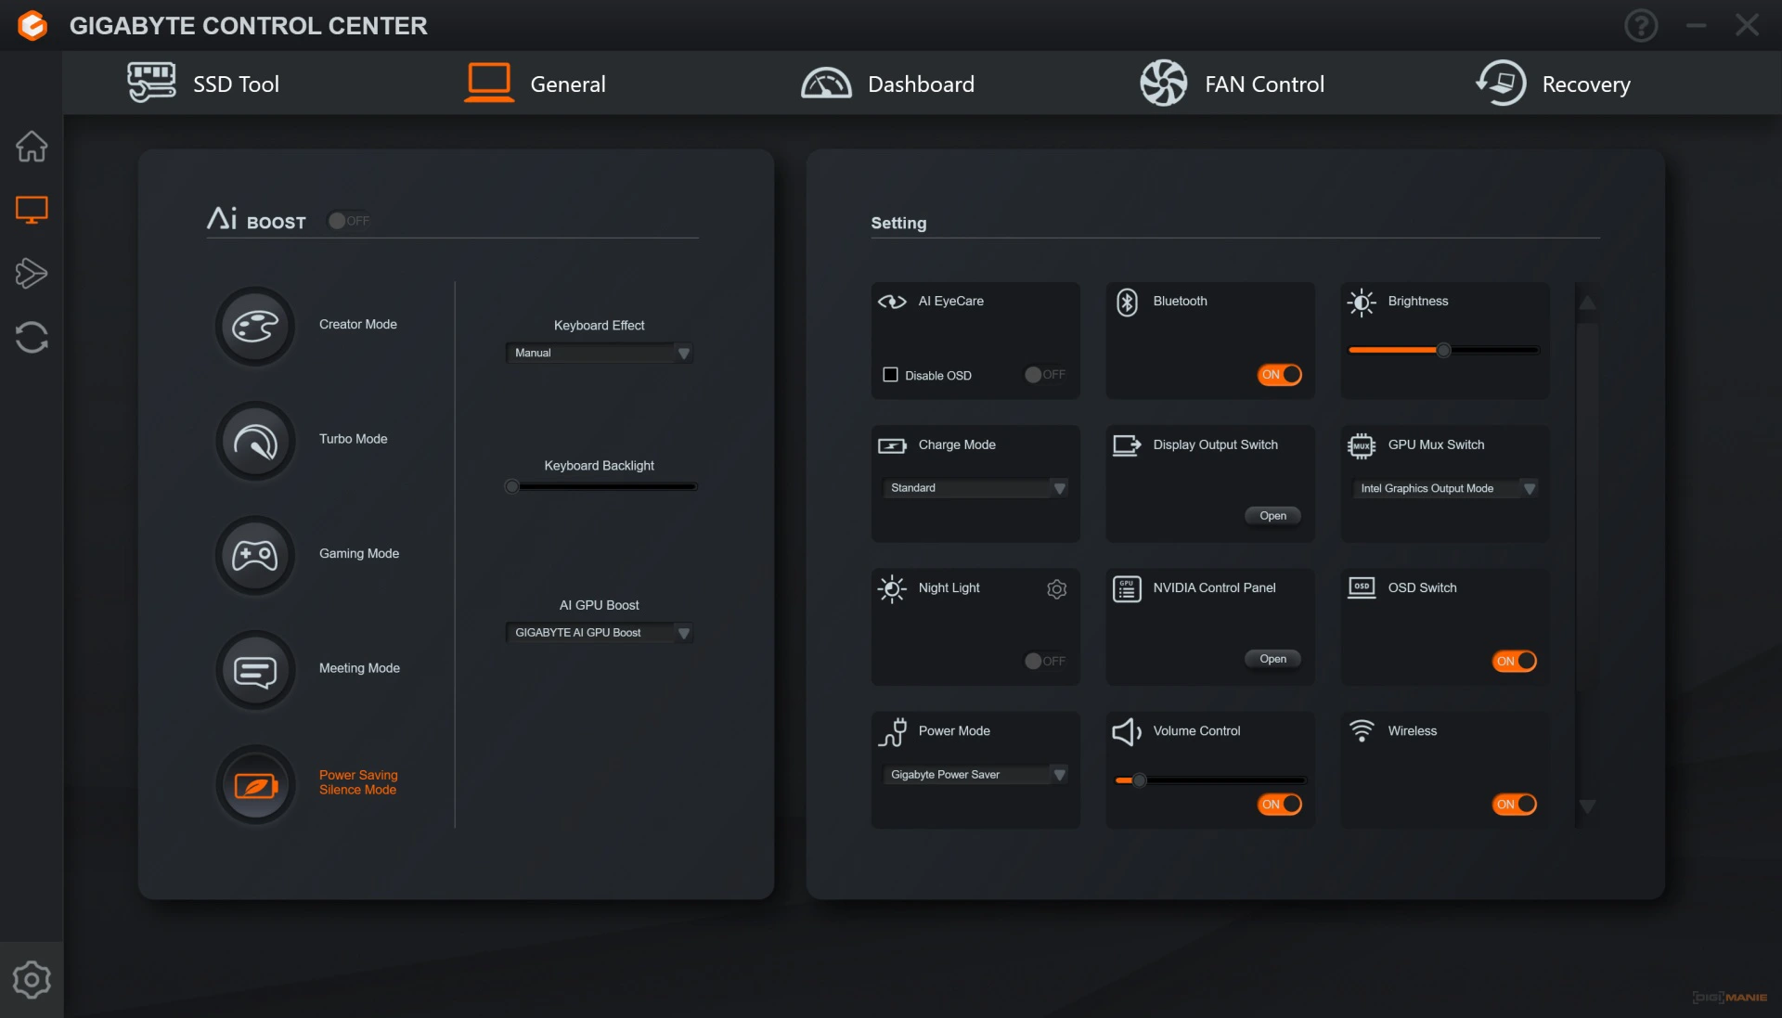1782x1018 pixels.
Task: Click the home icon in the sidebar
Action: 32,147
